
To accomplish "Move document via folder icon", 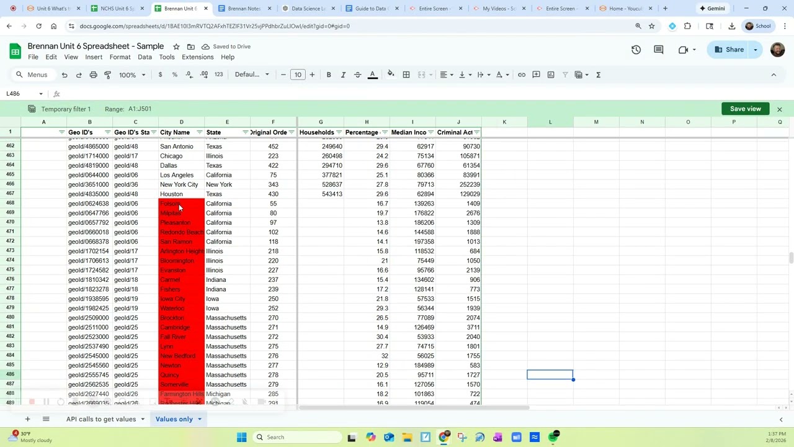I will (x=190, y=47).
